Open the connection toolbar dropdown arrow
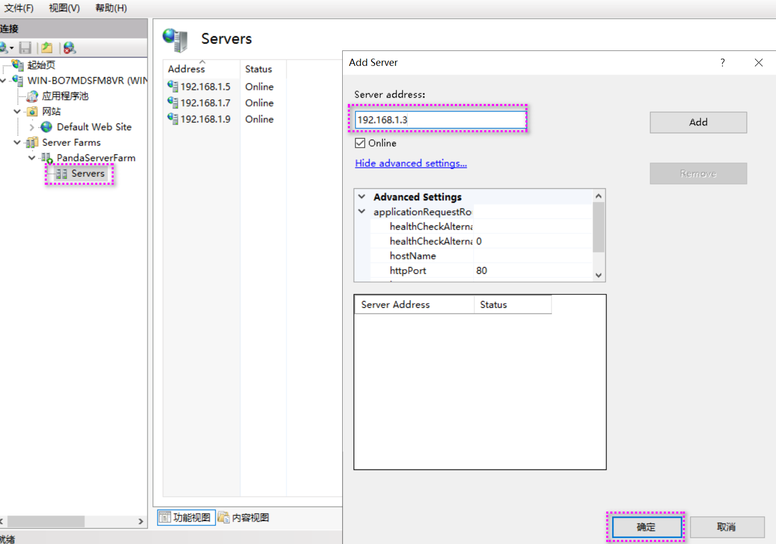Viewport: 776px width, 544px height. 12,48
